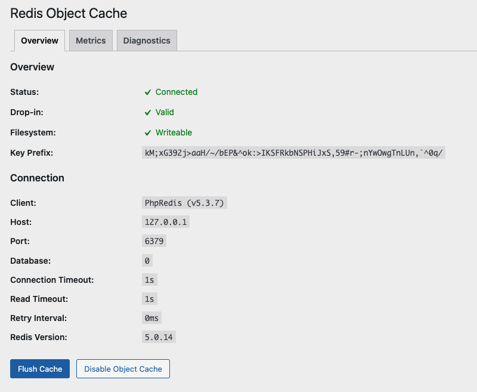477x392 pixels.
Task: Click the Database value 0
Action: (x=147, y=261)
